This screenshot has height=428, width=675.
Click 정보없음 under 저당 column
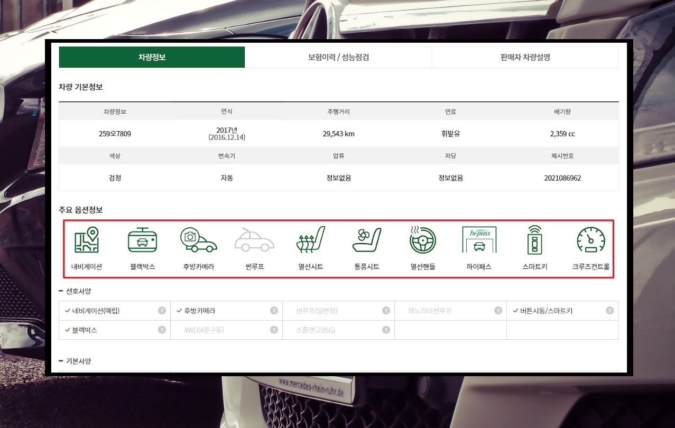pyautogui.click(x=450, y=178)
